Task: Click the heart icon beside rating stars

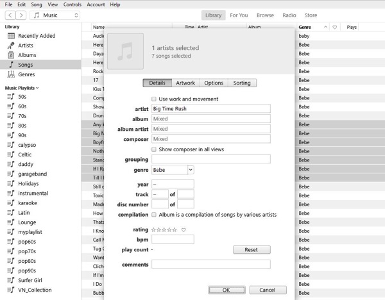Action: [x=184, y=229]
